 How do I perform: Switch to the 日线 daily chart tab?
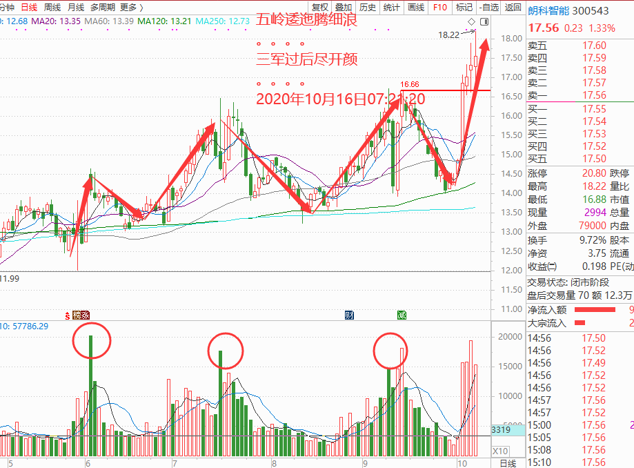point(29,8)
